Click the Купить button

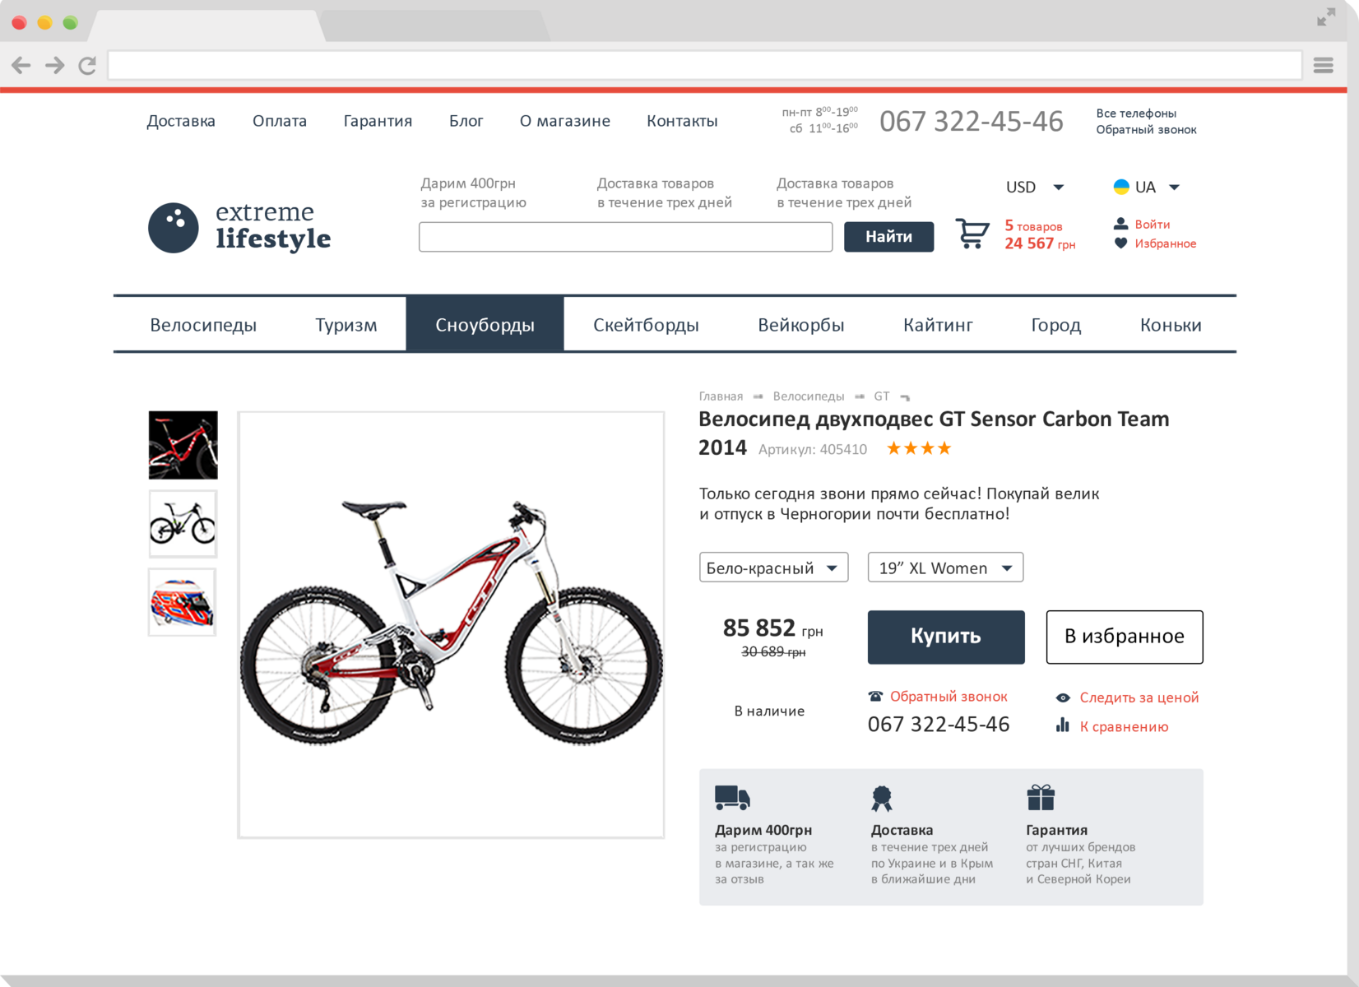946,637
